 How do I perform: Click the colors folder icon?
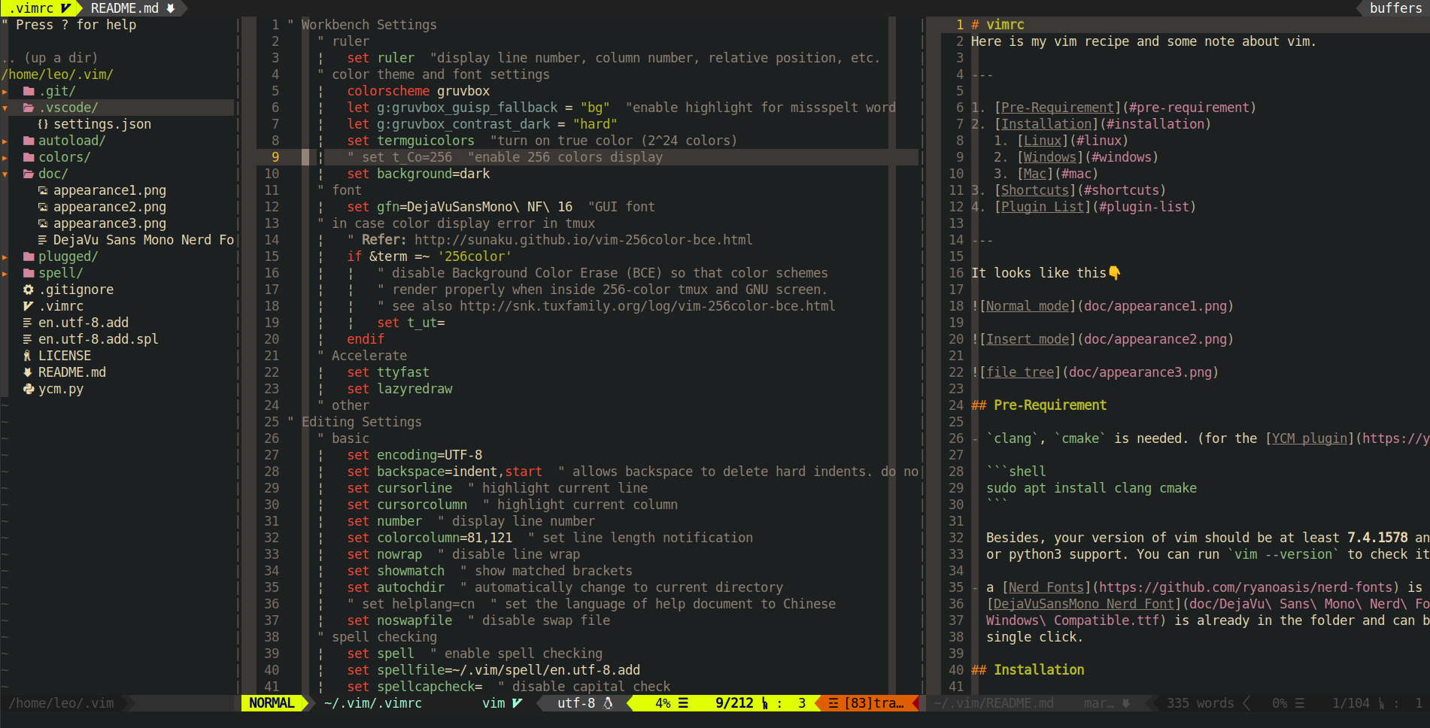(x=29, y=157)
